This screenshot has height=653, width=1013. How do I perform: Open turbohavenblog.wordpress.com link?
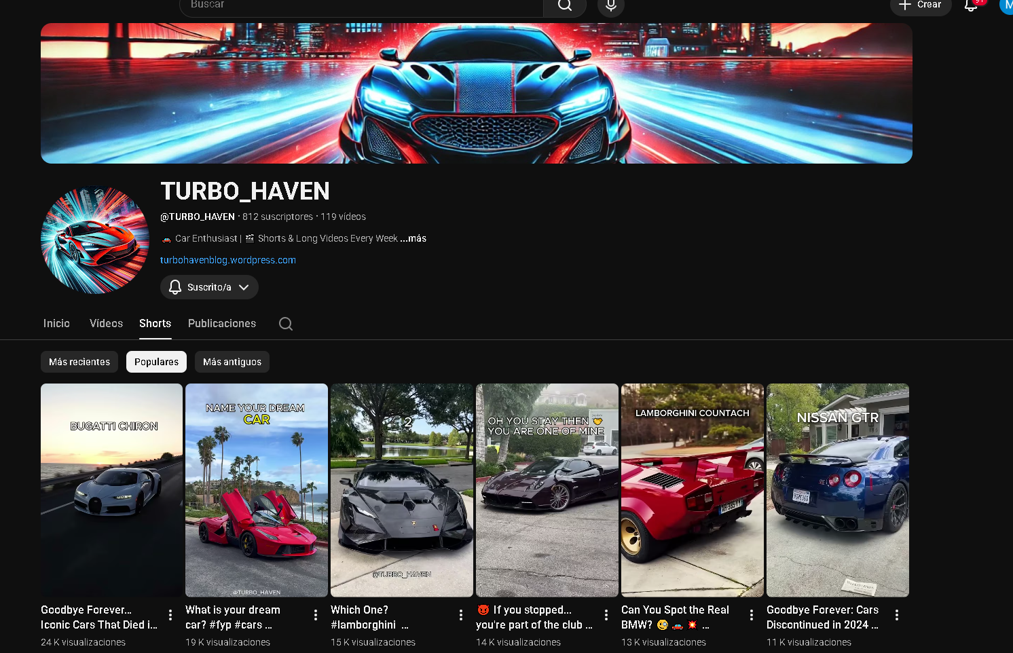[228, 259]
